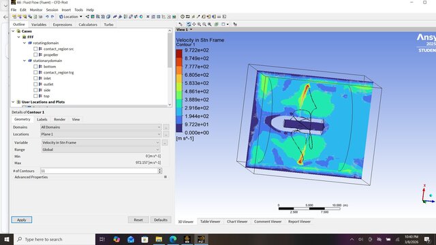Check the side checkbox

point(35,90)
